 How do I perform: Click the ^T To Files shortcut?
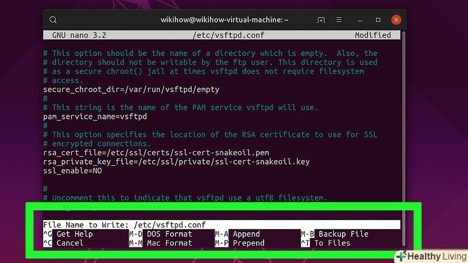(326, 242)
